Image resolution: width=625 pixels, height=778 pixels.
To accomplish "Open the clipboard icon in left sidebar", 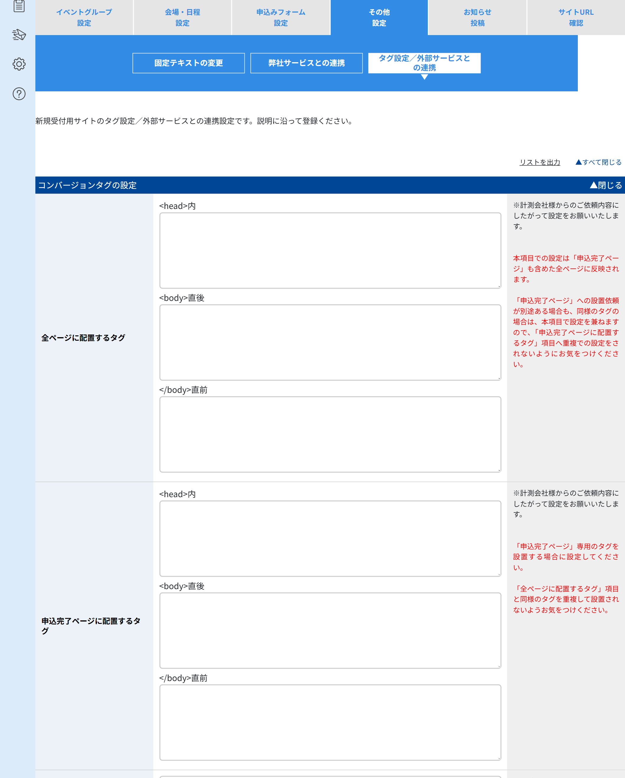I will point(19,6).
